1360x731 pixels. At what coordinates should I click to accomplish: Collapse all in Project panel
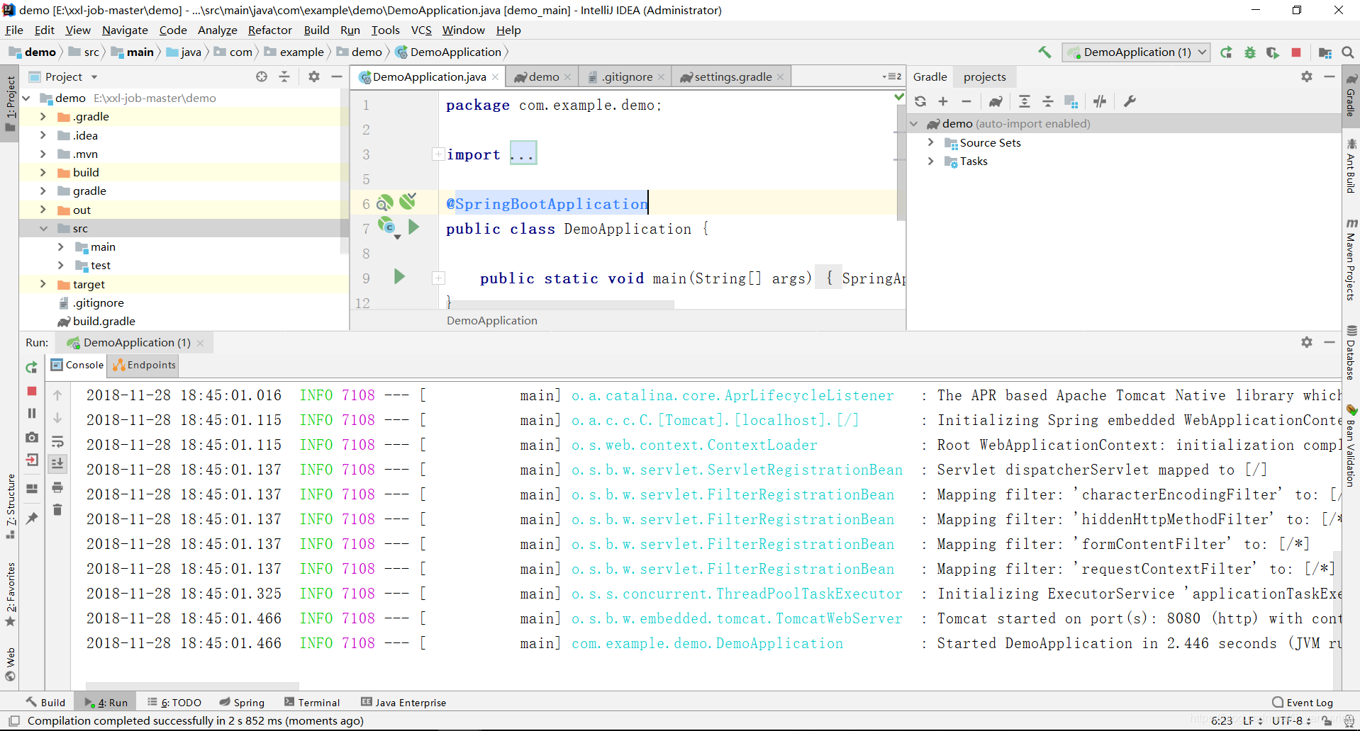(284, 76)
